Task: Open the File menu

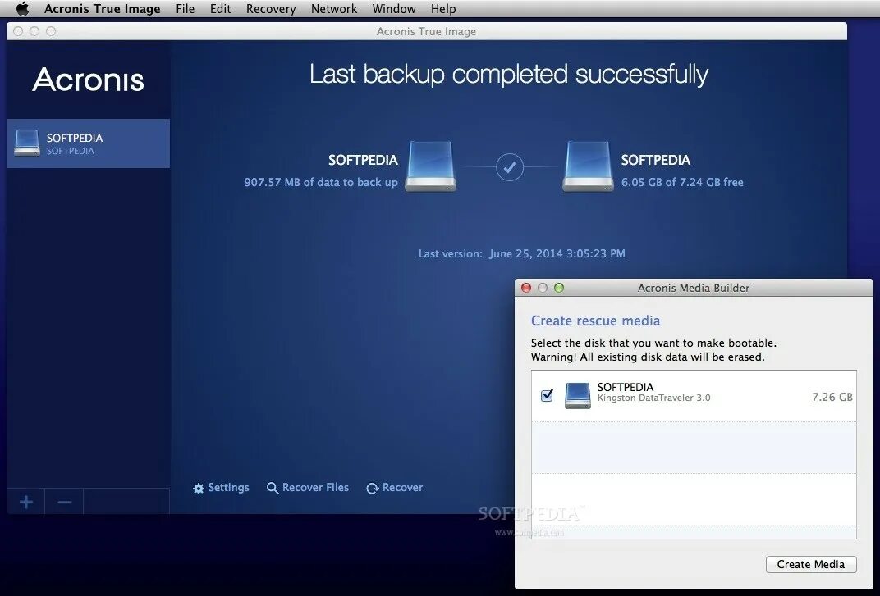Action: point(185,8)
